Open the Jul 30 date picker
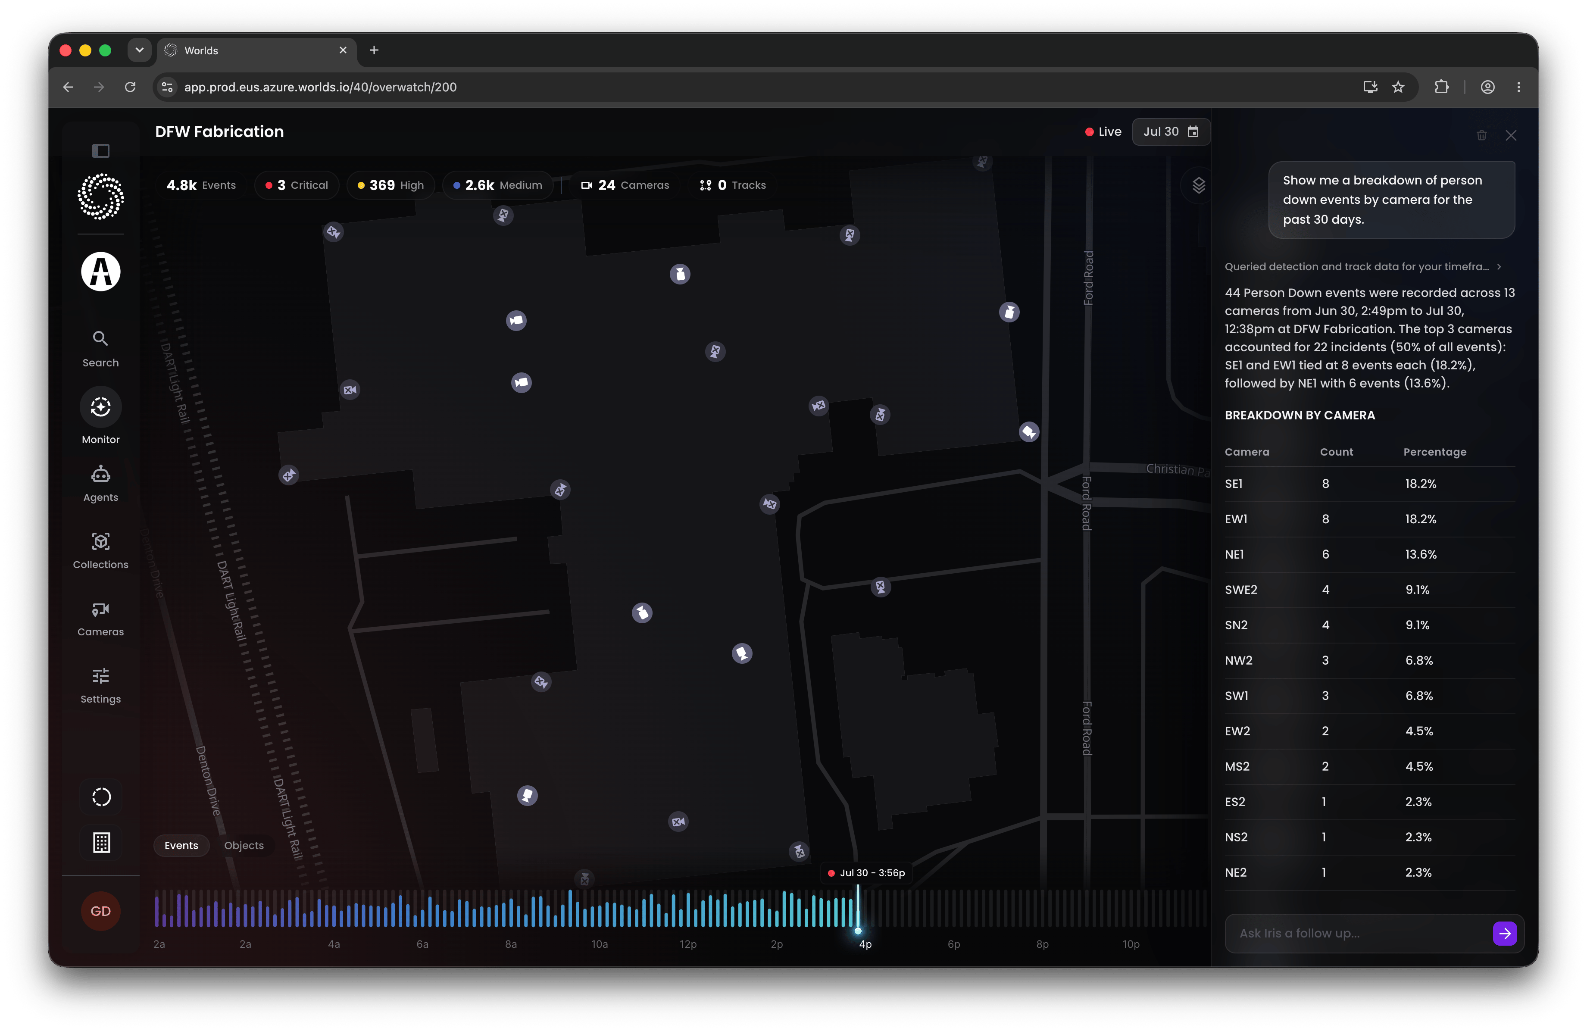Image resolution: width=1587 pixels, height=1031 pixels. (1171, 132)
